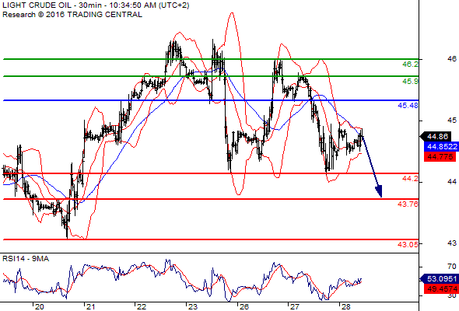Click the RSI14 - 9MA panel title
This screenshot has width=459, height=311.
pyautogui.click(x=26, y=259)
